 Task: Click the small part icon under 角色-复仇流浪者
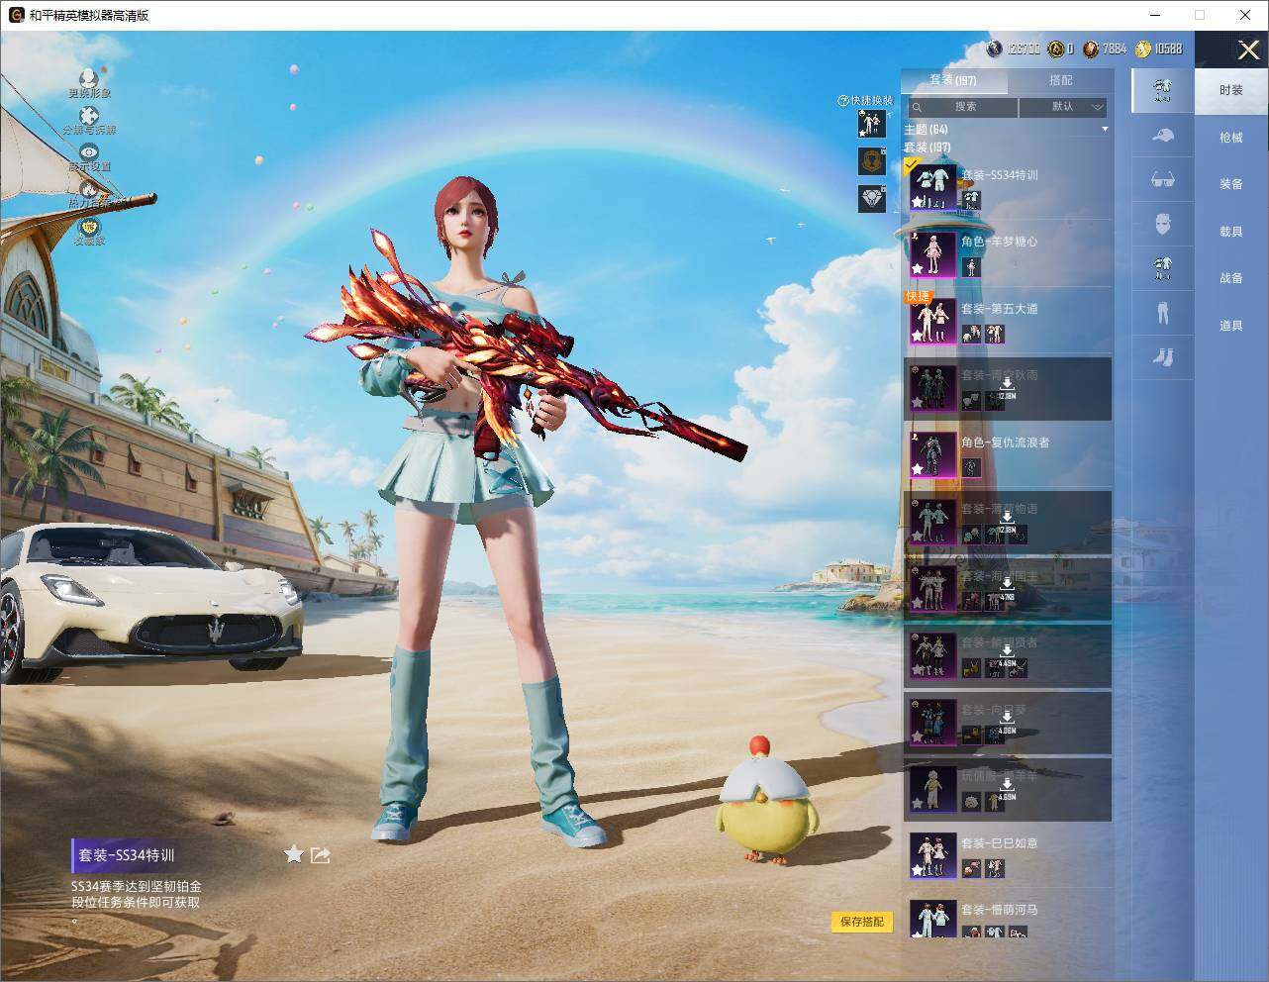coord(970,468)
